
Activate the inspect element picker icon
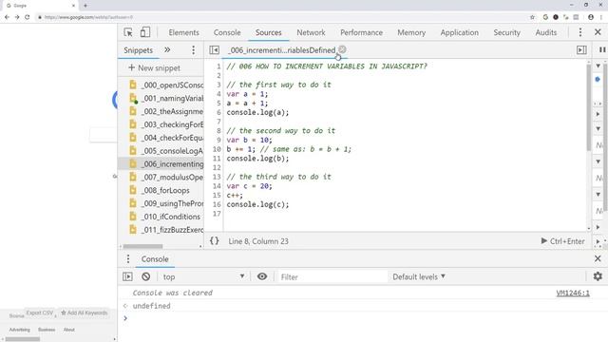[128, 32]
